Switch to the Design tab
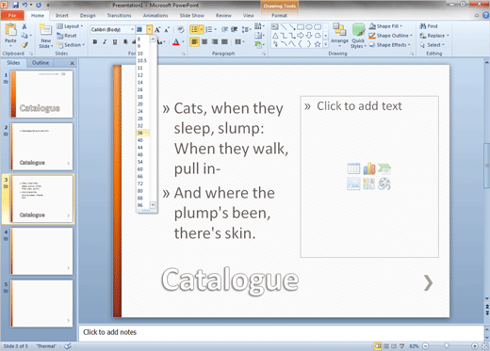This screenshot has width=490, height=351. pyautogui.click(x=88, y=15)
